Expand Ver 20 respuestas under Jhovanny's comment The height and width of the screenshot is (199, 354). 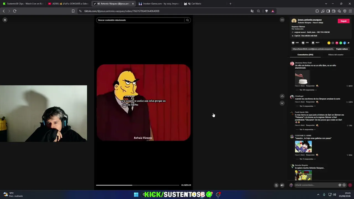(307, 90)
